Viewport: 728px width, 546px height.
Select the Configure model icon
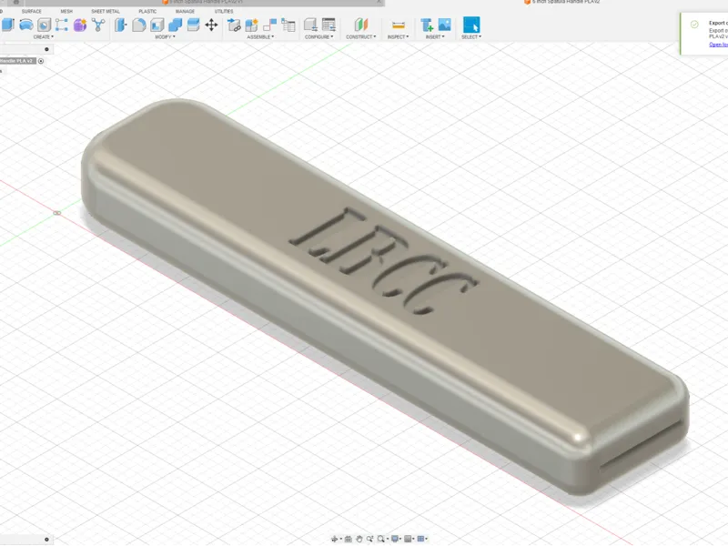[x=310, y=25]
